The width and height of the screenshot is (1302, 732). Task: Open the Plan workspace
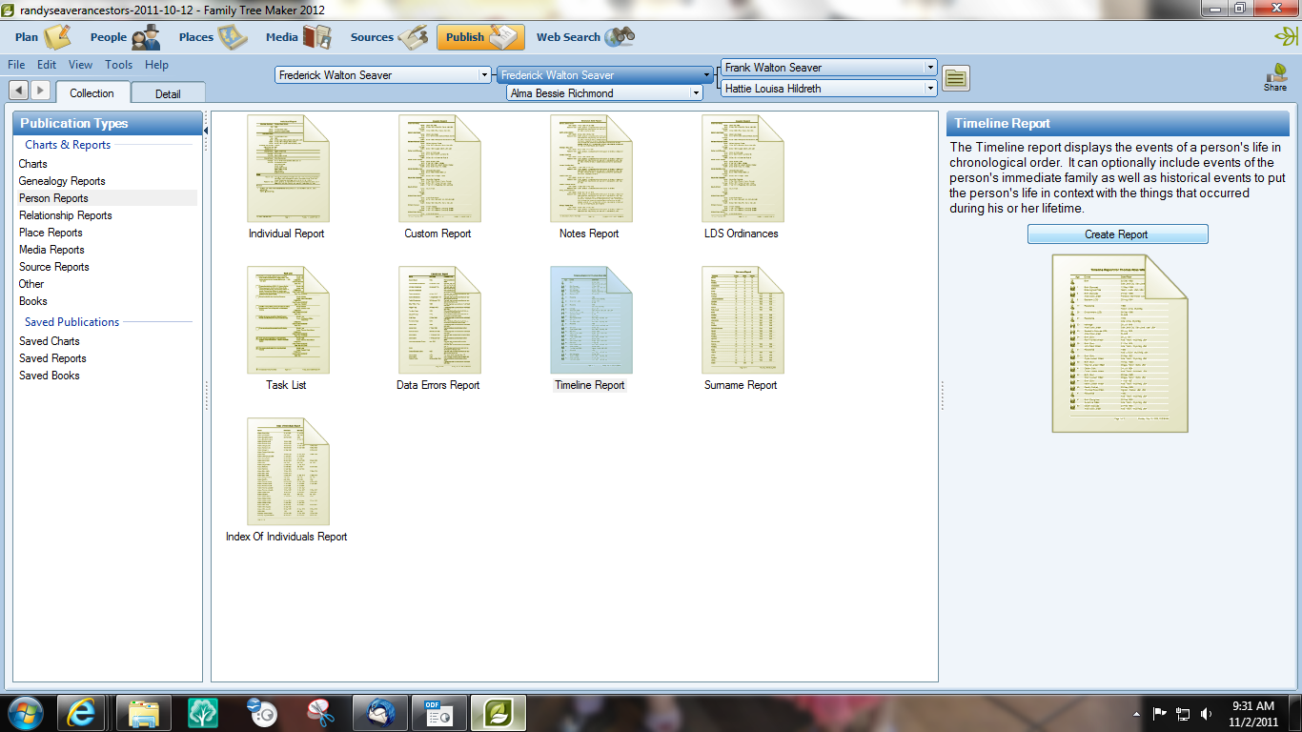pyautogui.click(x=42, y=37)
